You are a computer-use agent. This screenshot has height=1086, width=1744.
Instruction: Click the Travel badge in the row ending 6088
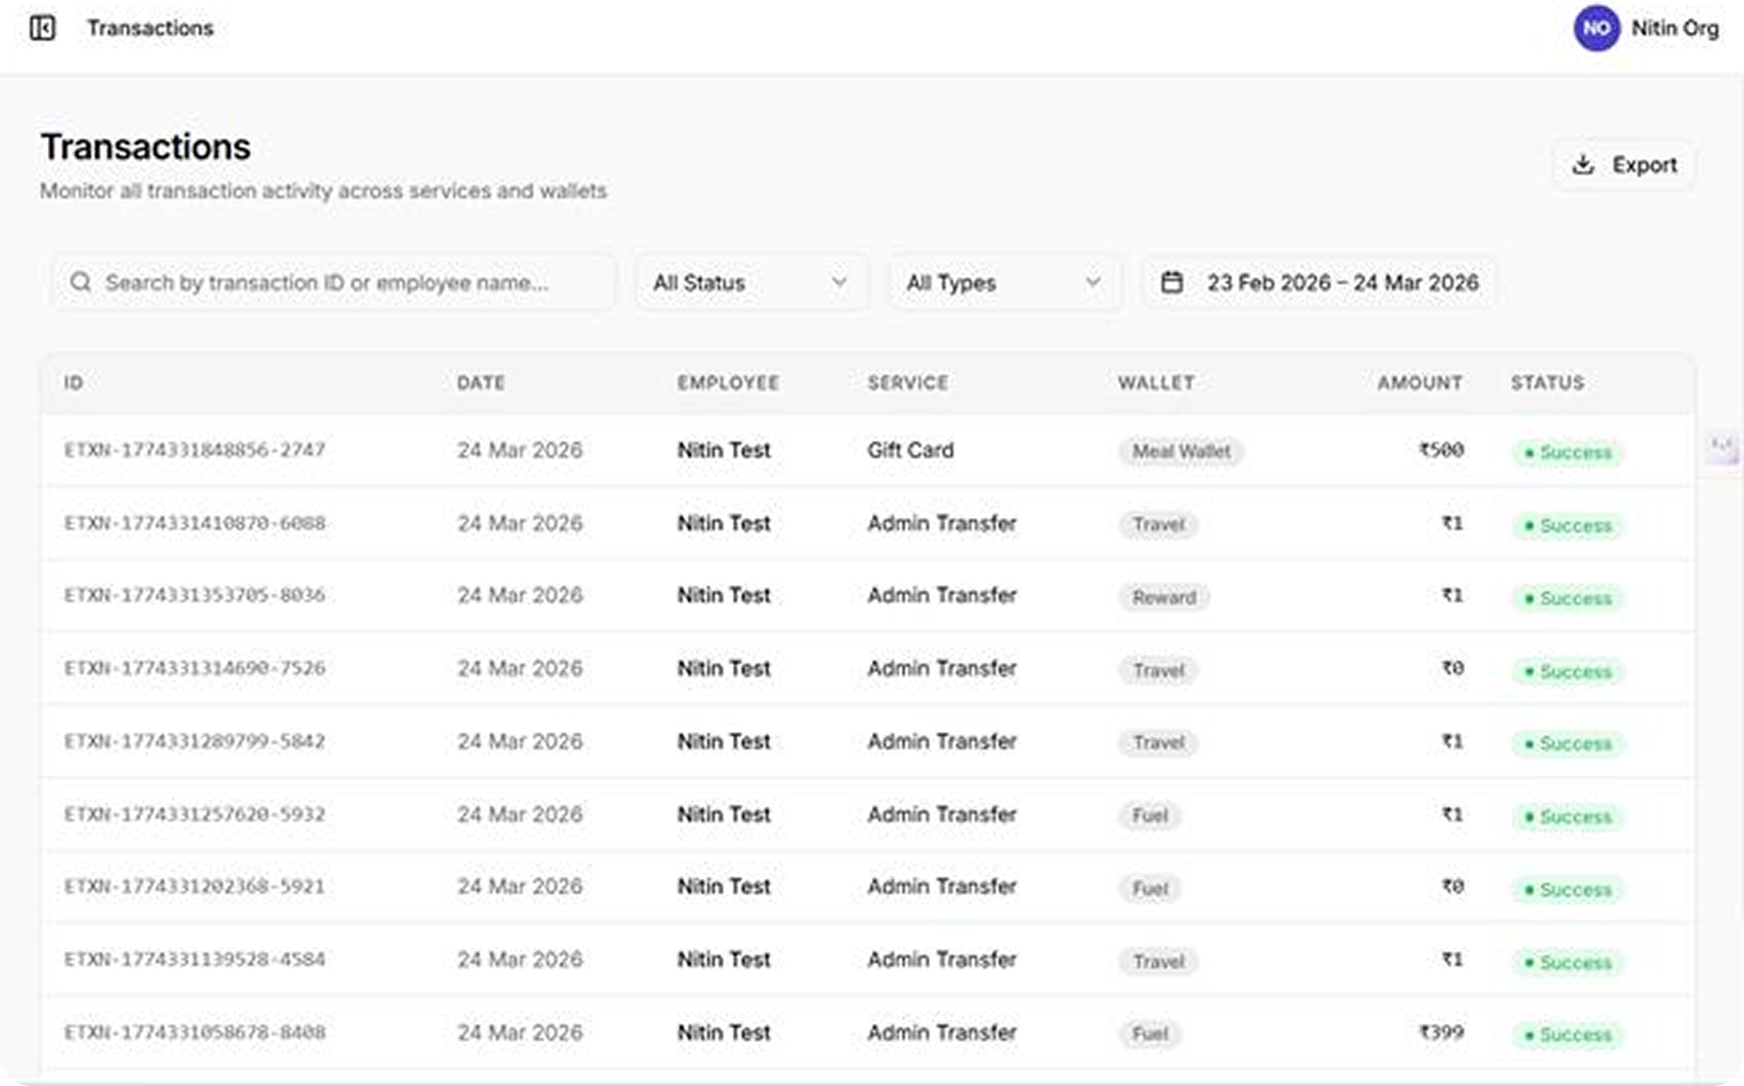[x=1158, y=524]
